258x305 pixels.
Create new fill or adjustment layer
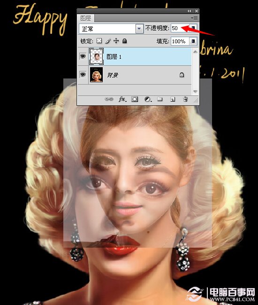148,100
